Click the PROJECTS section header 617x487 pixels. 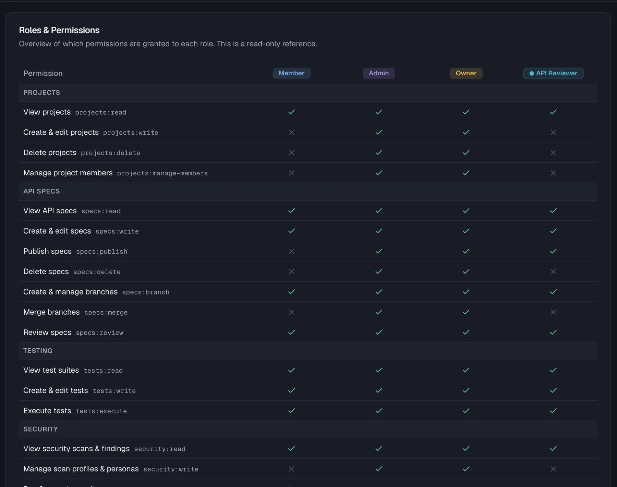41,92
